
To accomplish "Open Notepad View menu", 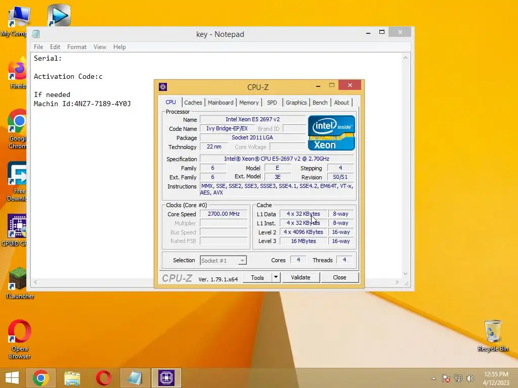I will (100, 47).
